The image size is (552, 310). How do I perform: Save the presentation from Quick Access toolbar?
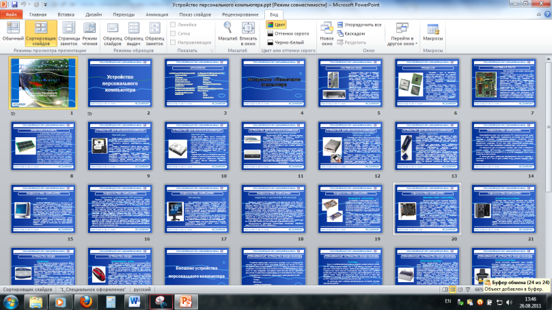pos(14,5)
